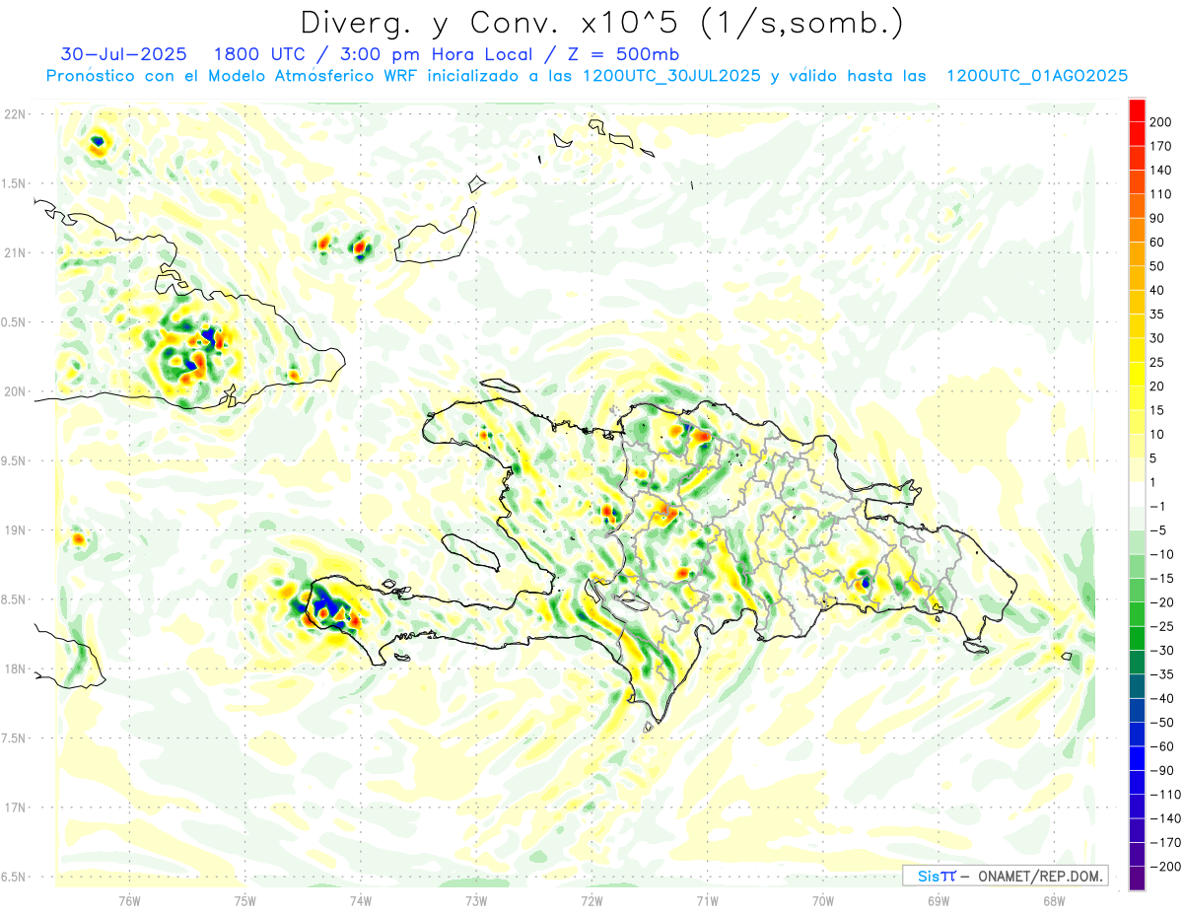Click the '-25' value on the color scale
The image size is (1183, 914).
coord(1164,627)
